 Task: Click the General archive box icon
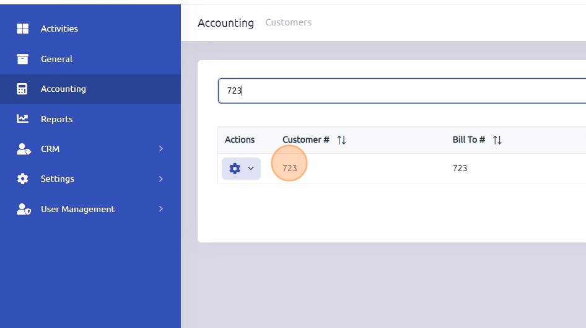tap(23, 59)
